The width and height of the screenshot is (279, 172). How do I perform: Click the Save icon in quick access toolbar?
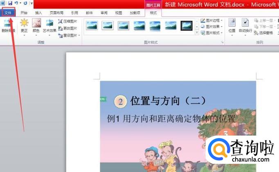point(10,3)
